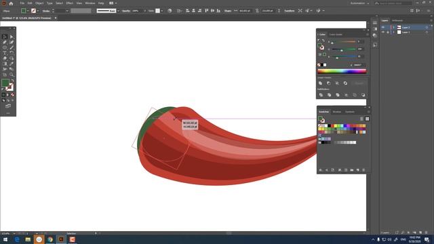Image resolution: width=434 pixels, height=244 pixels.
Task: Click Layer 1 target circle
Action: [x=427, y=32]
